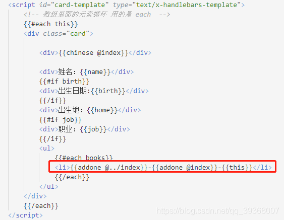The height and width of the screenshot is (220, 284).
Task: Click the closing /ul tag
Action: click(x=49, y=187)
